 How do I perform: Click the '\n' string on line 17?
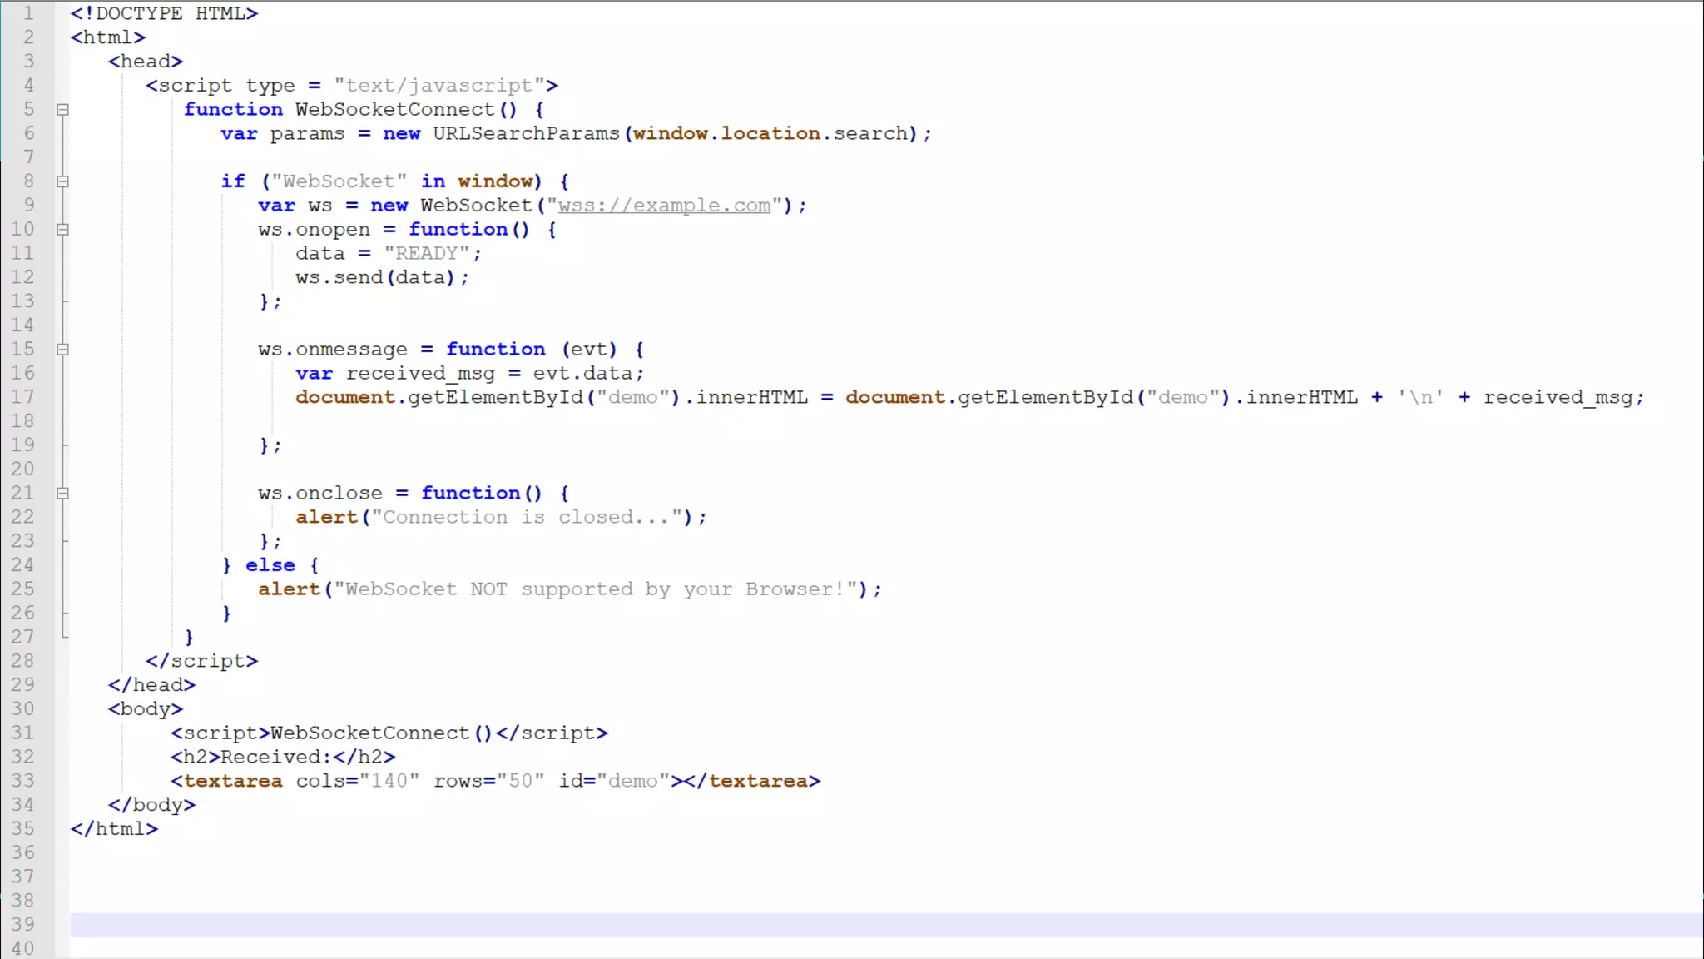[1420, 398]
